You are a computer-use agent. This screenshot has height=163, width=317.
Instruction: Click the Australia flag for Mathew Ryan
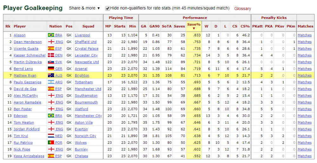click(51, 75)
